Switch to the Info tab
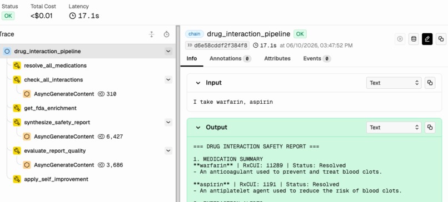448x202 pixels. click(192, 58)
